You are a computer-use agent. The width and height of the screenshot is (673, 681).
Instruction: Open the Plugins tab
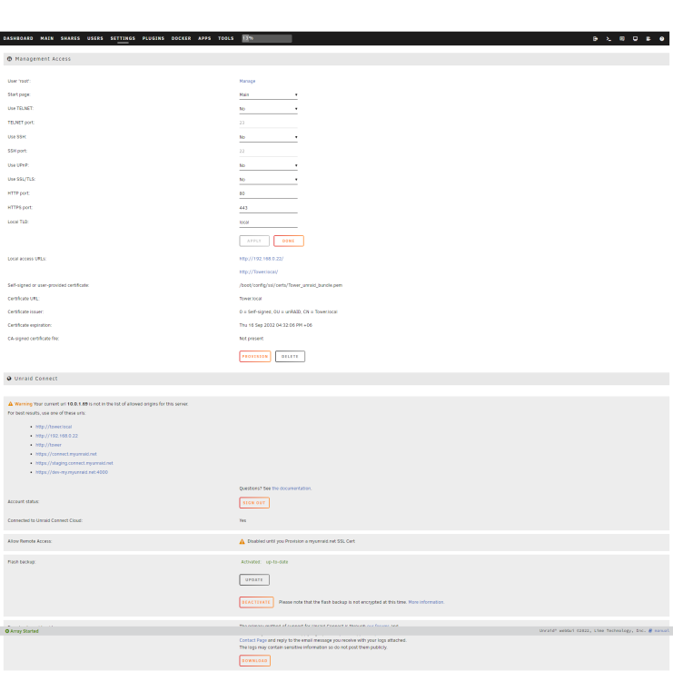pyautogui.click(x=153, y=39)
